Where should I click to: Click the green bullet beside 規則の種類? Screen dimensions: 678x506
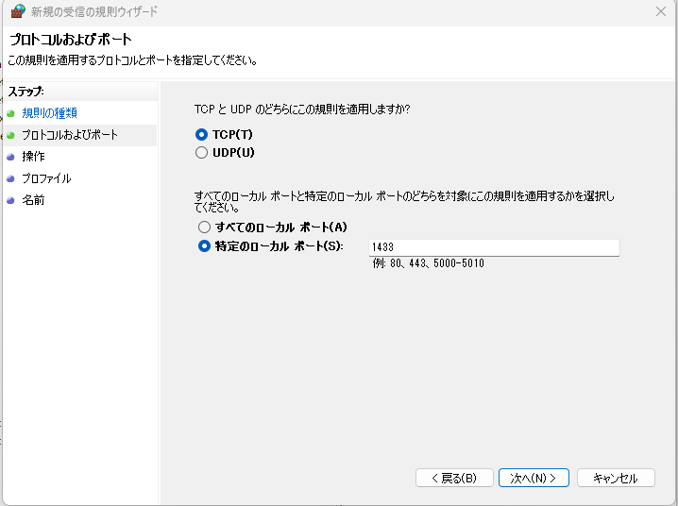(11, 113)
